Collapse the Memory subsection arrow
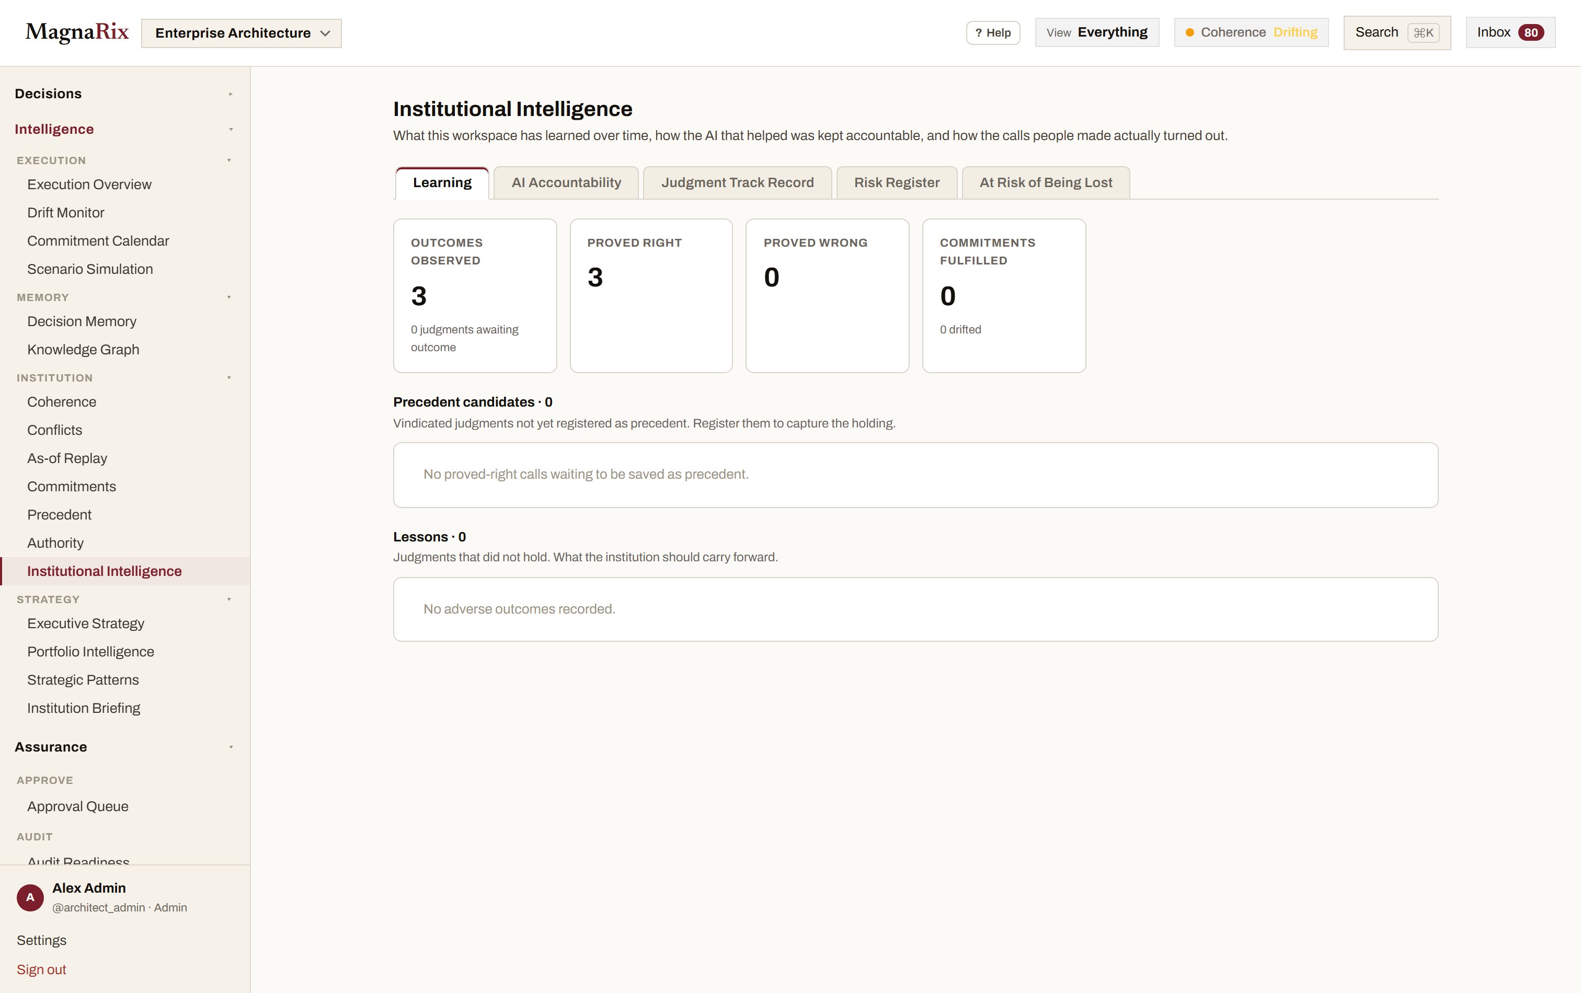Screen dimensions: 1581x993 coord(229,297)
